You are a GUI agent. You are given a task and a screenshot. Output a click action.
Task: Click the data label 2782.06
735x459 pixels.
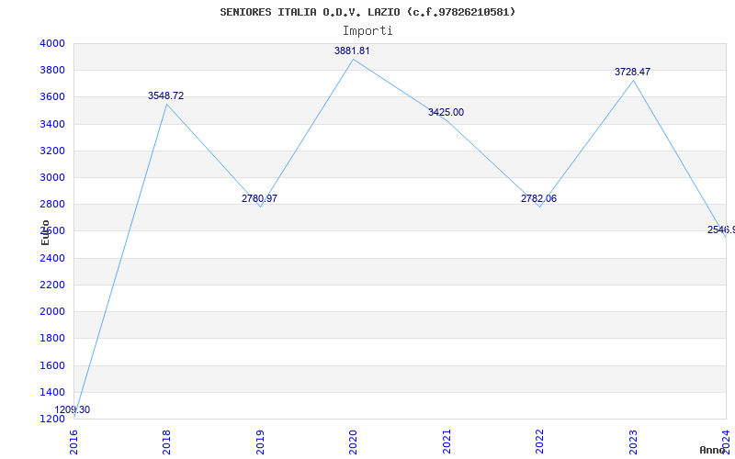click(x=538, y=198)
